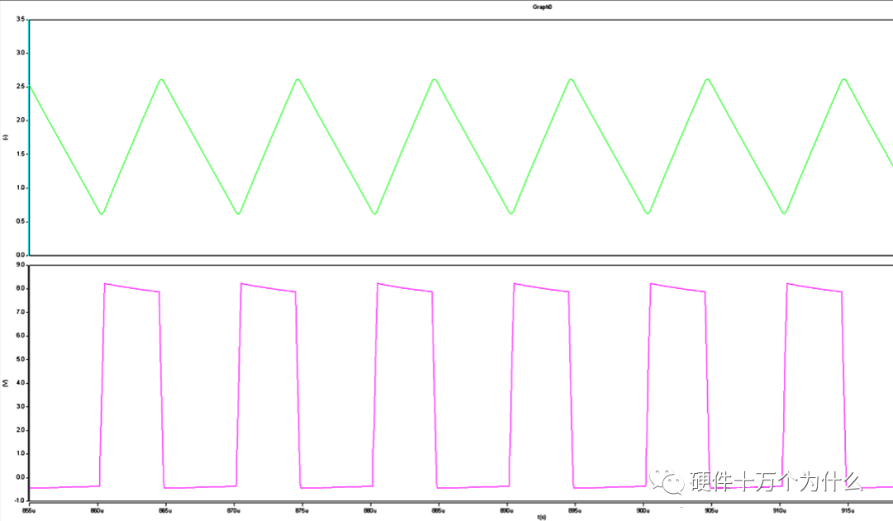
Task: Click the 870u tick on time axis
Action: [234, 511]
